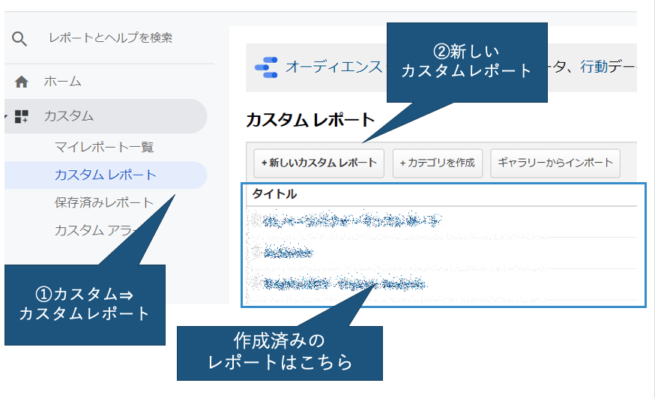Click the +カテゴリを作成 button

point(438,163)
